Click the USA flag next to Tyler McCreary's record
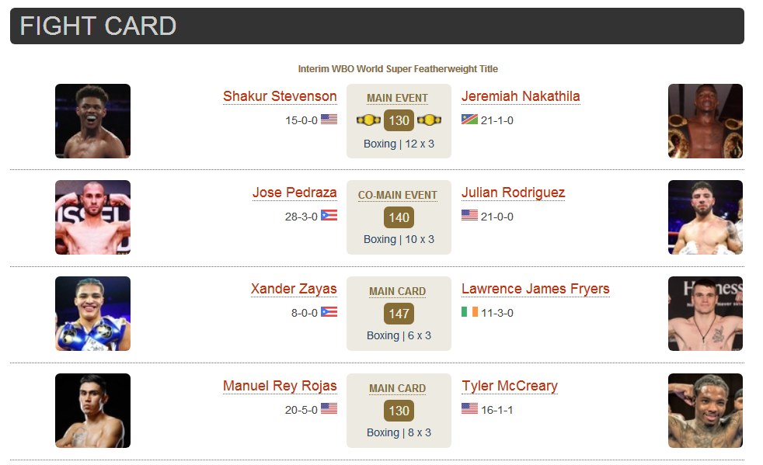Viewport: 763px width, 465px height. tap(469, 408)
